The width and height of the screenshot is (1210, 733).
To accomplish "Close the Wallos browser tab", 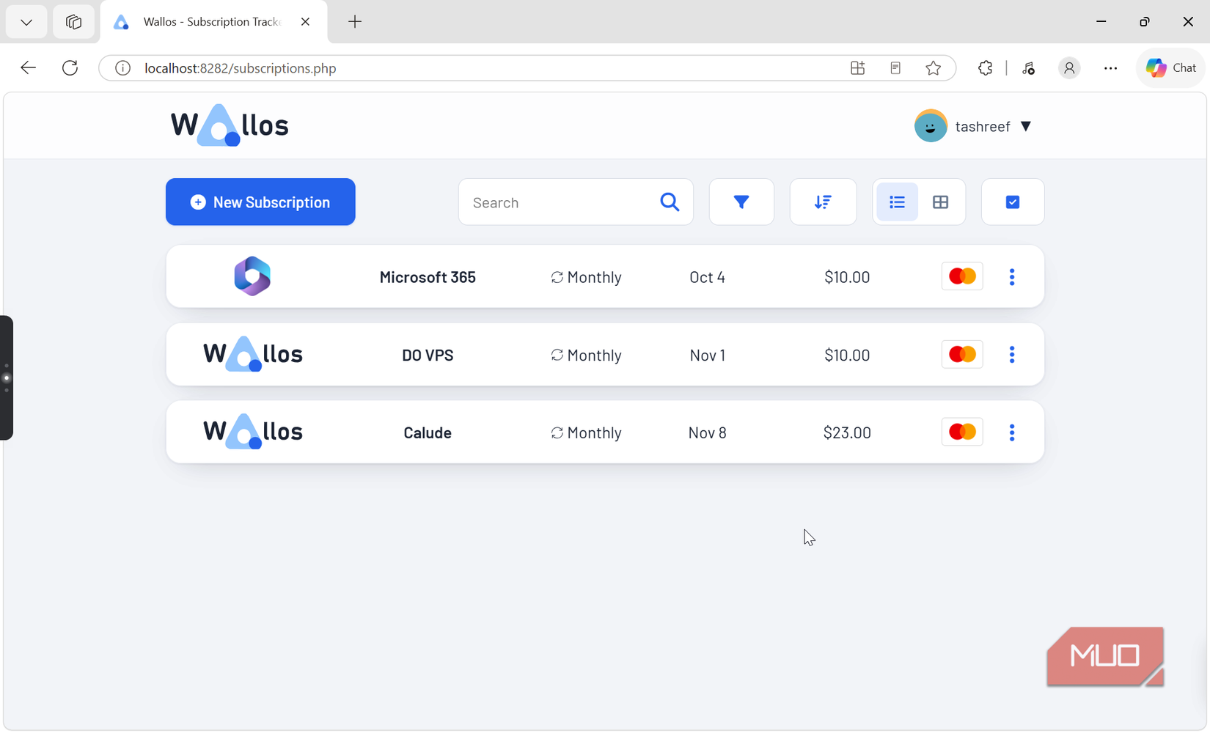I will [x=305, y=22].
